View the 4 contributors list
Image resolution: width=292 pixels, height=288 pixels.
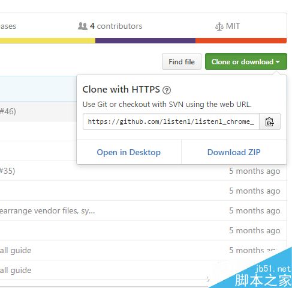116,26
